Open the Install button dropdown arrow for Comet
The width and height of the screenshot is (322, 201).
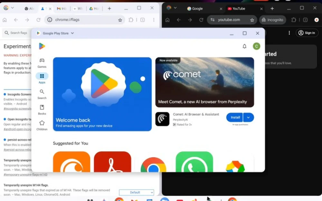click(x=248, y=117)
